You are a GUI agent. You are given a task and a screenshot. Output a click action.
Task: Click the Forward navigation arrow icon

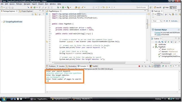(x=112, y=7)
